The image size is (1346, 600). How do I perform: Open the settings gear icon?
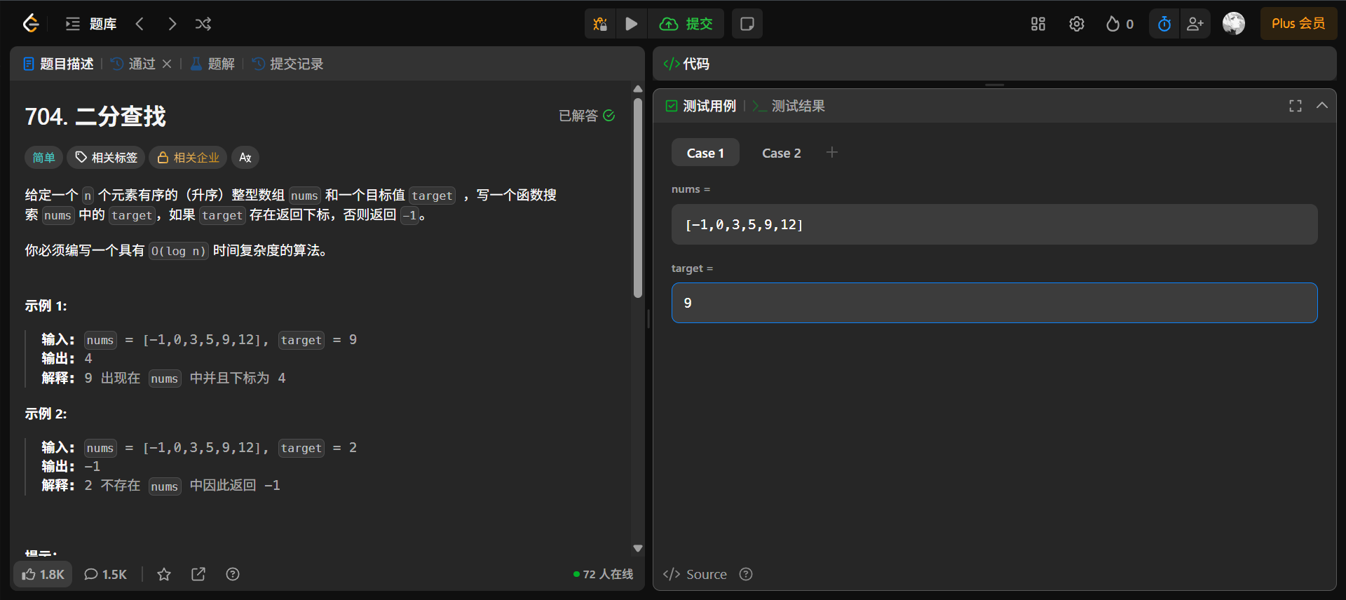click(1077, 24)
